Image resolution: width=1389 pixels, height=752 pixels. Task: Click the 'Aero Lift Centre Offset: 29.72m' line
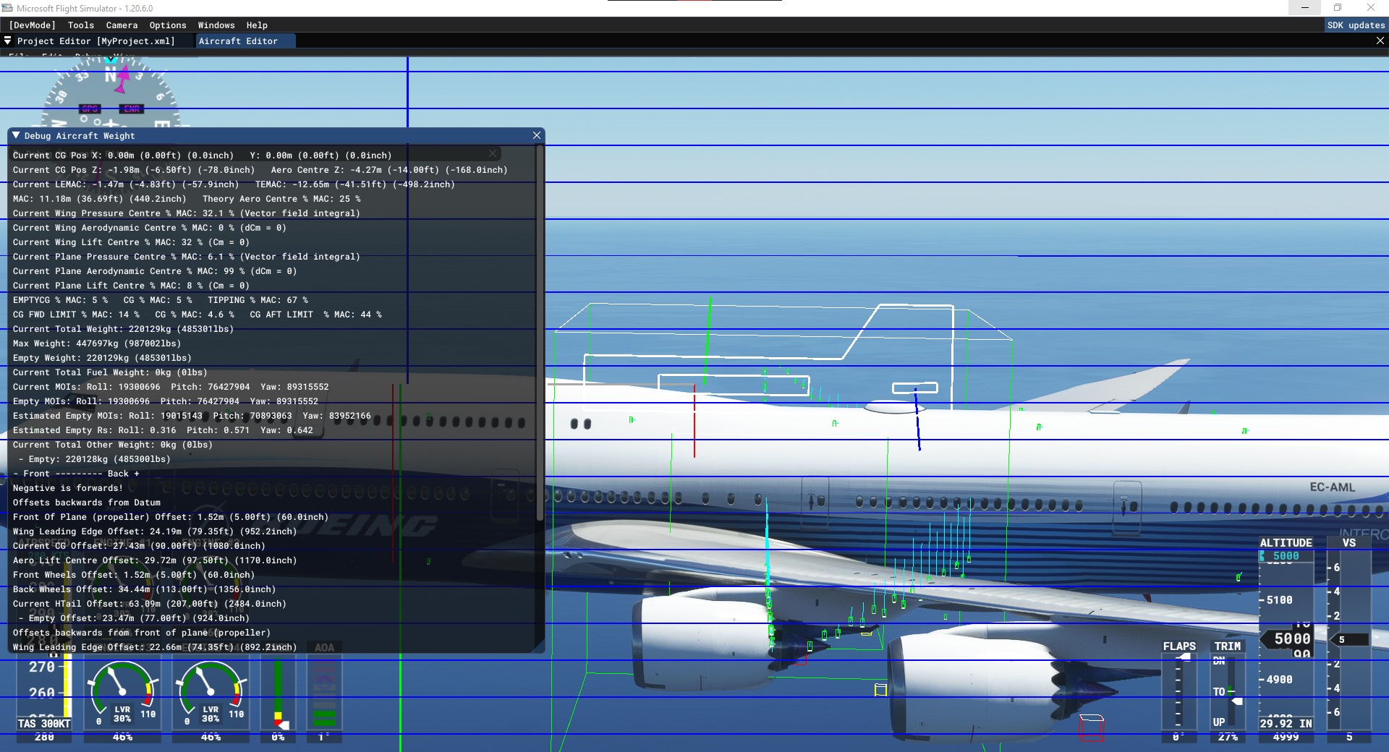pyautogui.click(x=155, y=560)
